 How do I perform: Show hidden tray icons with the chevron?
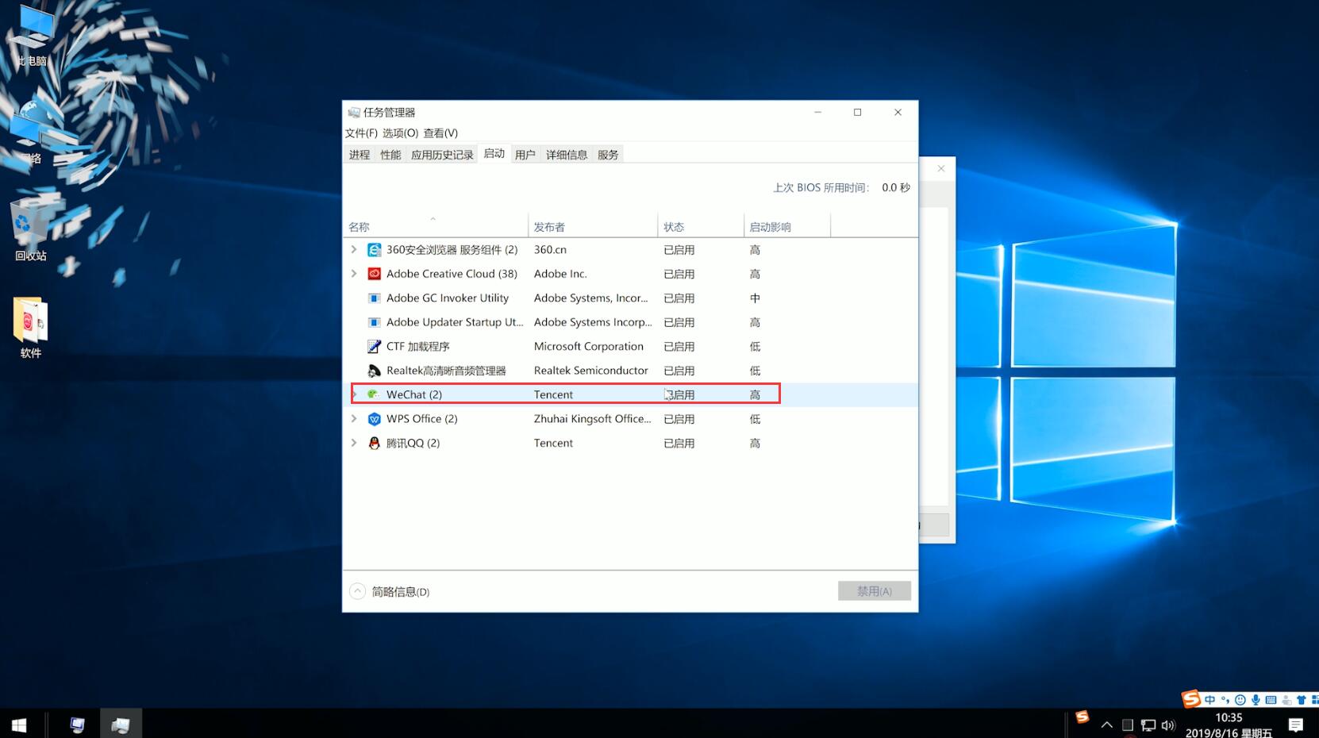(x=1106, y=725)
